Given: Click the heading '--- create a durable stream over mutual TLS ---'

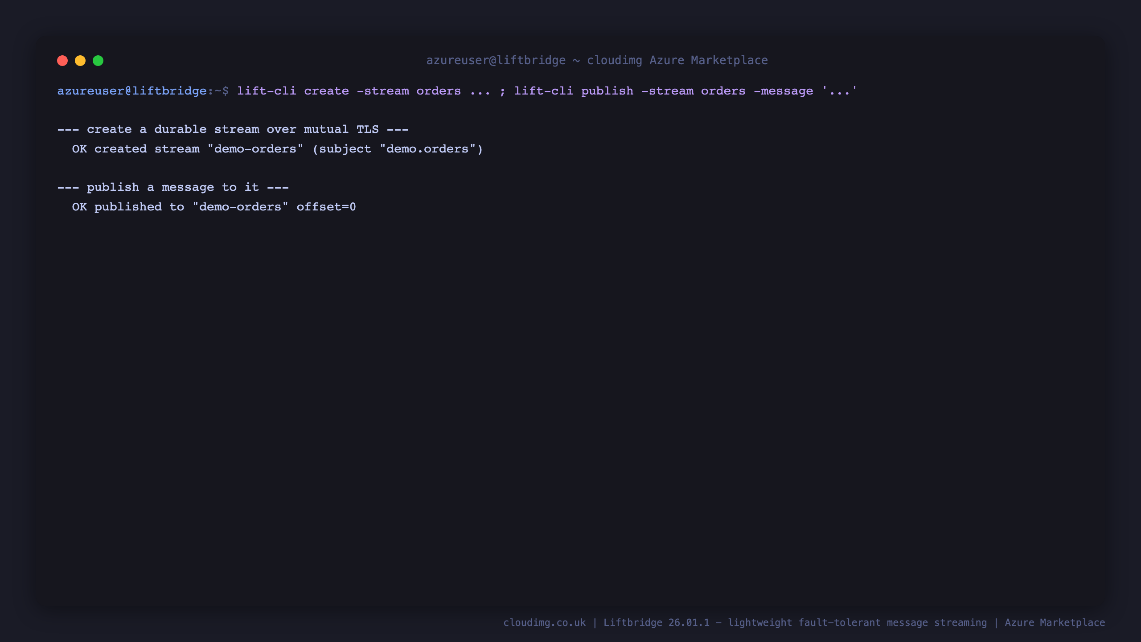Looking at the screenshot, I should (x=233, y=129).
